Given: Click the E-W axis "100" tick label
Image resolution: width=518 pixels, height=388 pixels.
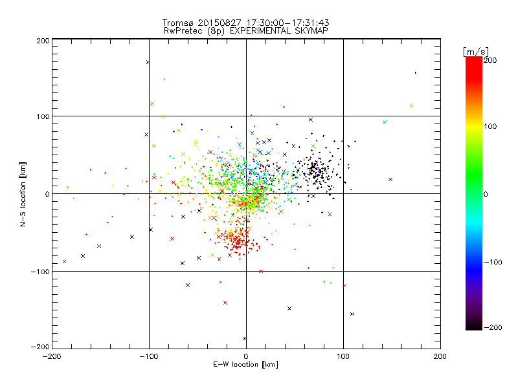Looking at the screenshot, I should (x=343, y=356).
